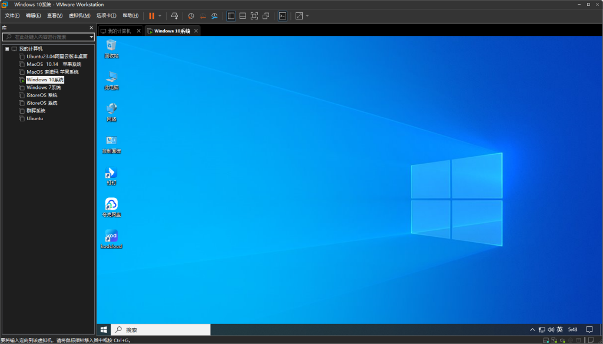The width and height of the screenshot is (603, 344).
Task: Collapse the 我的计算机 tree node
Action: coord(6,49)
